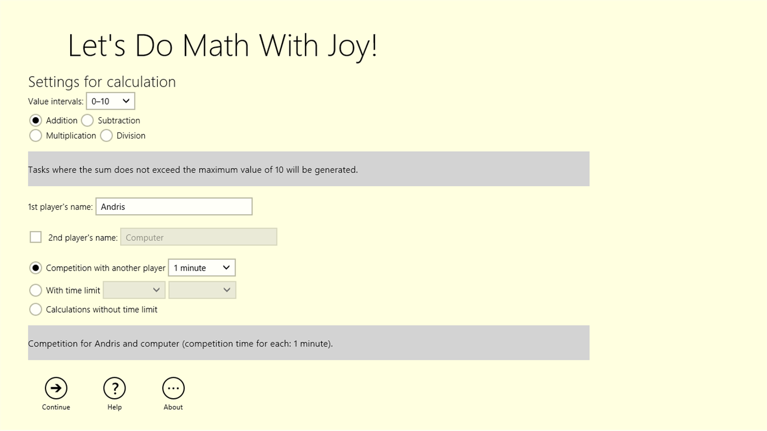Screen dimensions: 767x431
Task: Enable the 2nd player's name checkbox
Action: pos(36,237)
